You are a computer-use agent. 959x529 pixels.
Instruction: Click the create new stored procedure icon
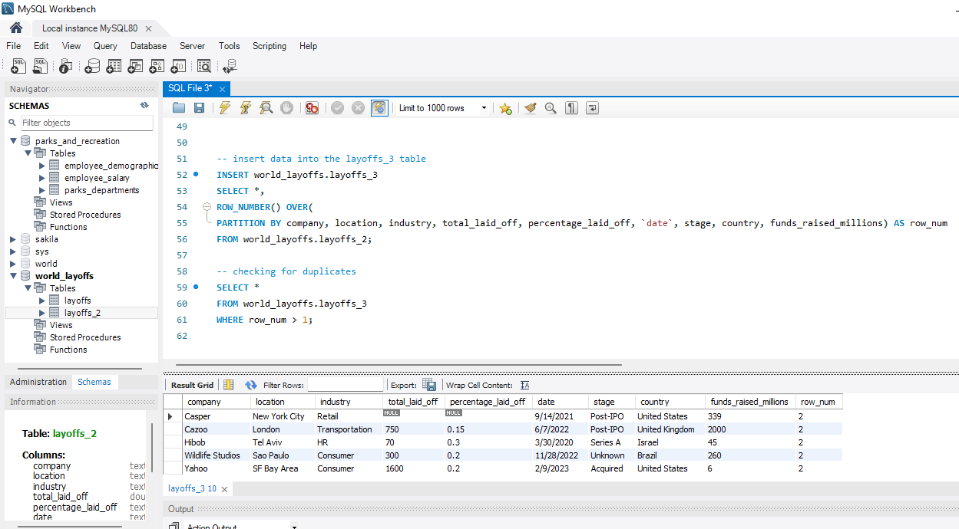click(157, 67)
